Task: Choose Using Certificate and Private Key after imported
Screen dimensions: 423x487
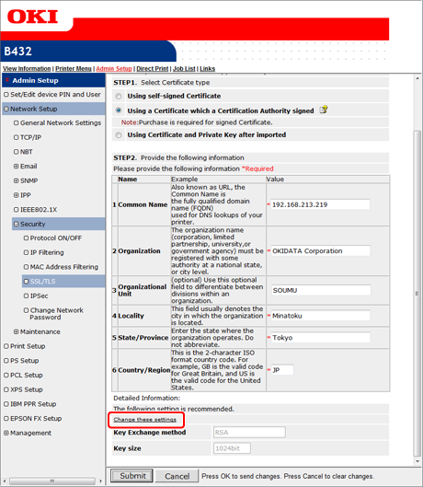Action: point(119,134)
